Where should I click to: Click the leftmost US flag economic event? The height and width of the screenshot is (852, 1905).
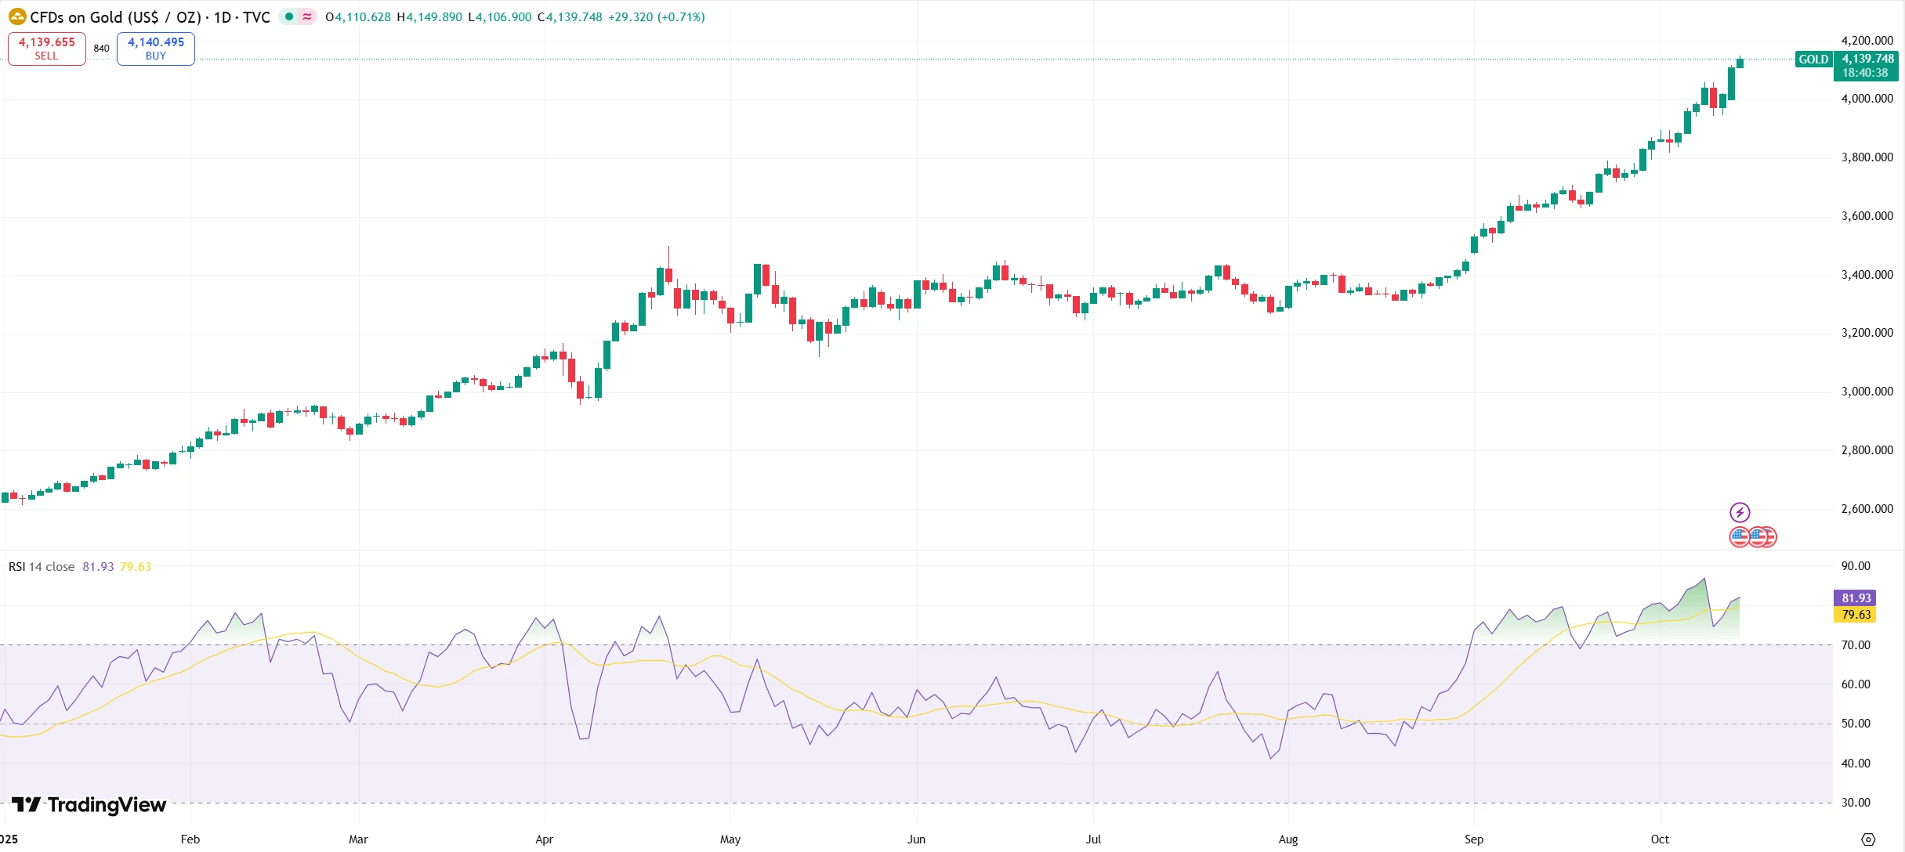[1740, 537]
